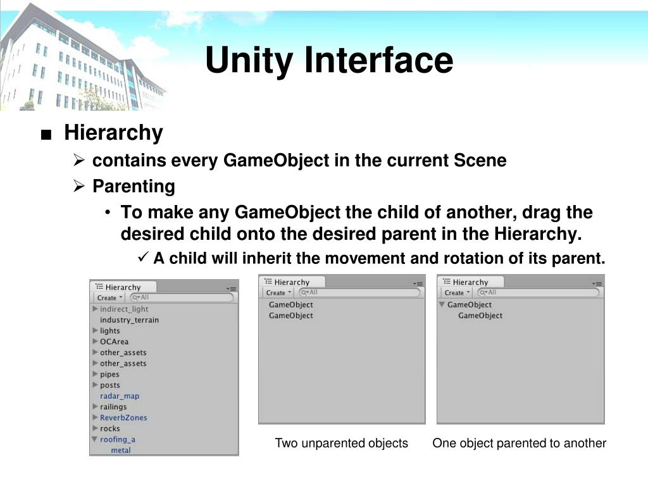Click search field in middle Hierarchy panel
Viewport: 648px width, 486px height.
359,292
